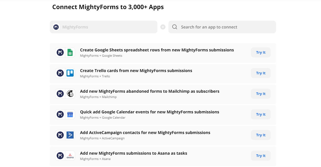
Task: Click the Google Calendar icon
Action: [x=70, y=114]
